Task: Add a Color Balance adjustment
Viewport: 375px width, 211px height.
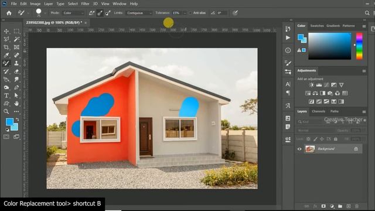Action: [315, 93]
